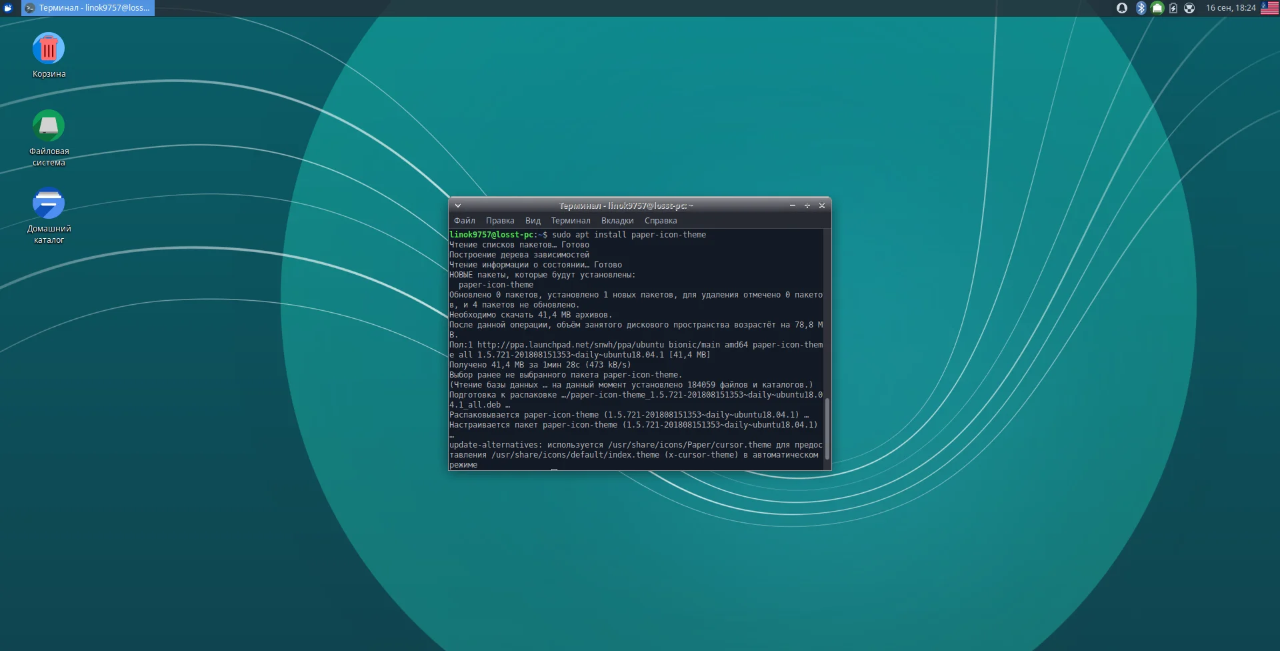
Task: Open the Файловая система desktop icon
Action: pyautogui.click(x=49, y=126)
